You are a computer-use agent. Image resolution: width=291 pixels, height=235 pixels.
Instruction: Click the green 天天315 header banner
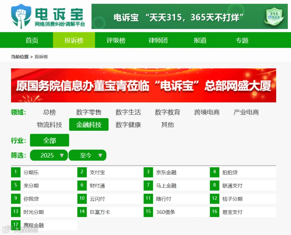pos(189,16)
